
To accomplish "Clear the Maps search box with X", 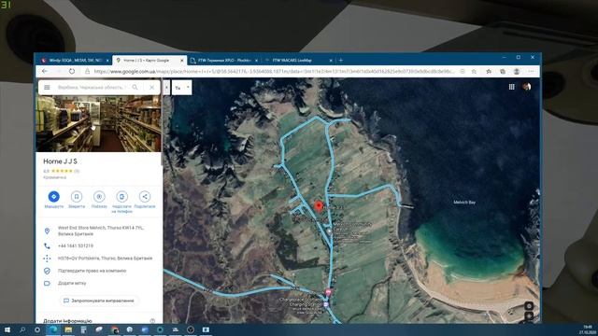I will [x=151, y=87].
